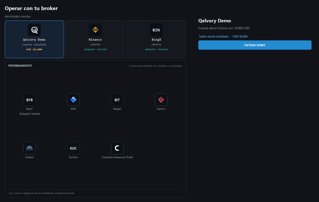319x202 pixels.
Task: Click Saldo inicial simulado USD 10,000 text
Action: pyautogui.click(x=223, y=36)
